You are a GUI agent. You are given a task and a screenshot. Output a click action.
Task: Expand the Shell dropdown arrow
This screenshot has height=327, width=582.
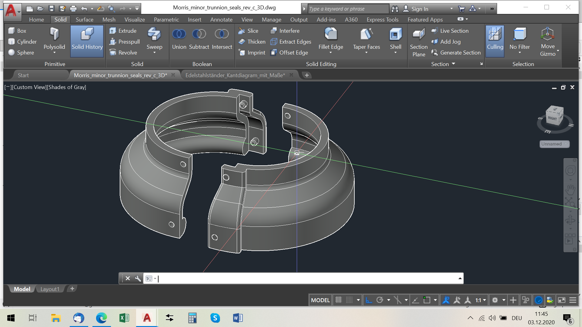pyautogui.click(x=396, y=53)
